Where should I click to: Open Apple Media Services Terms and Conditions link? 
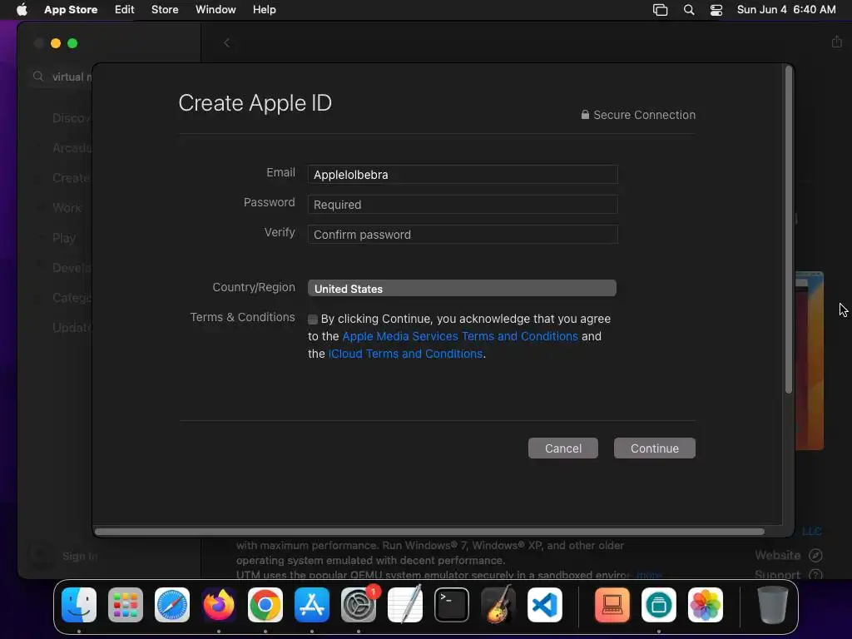coord(460,336)
